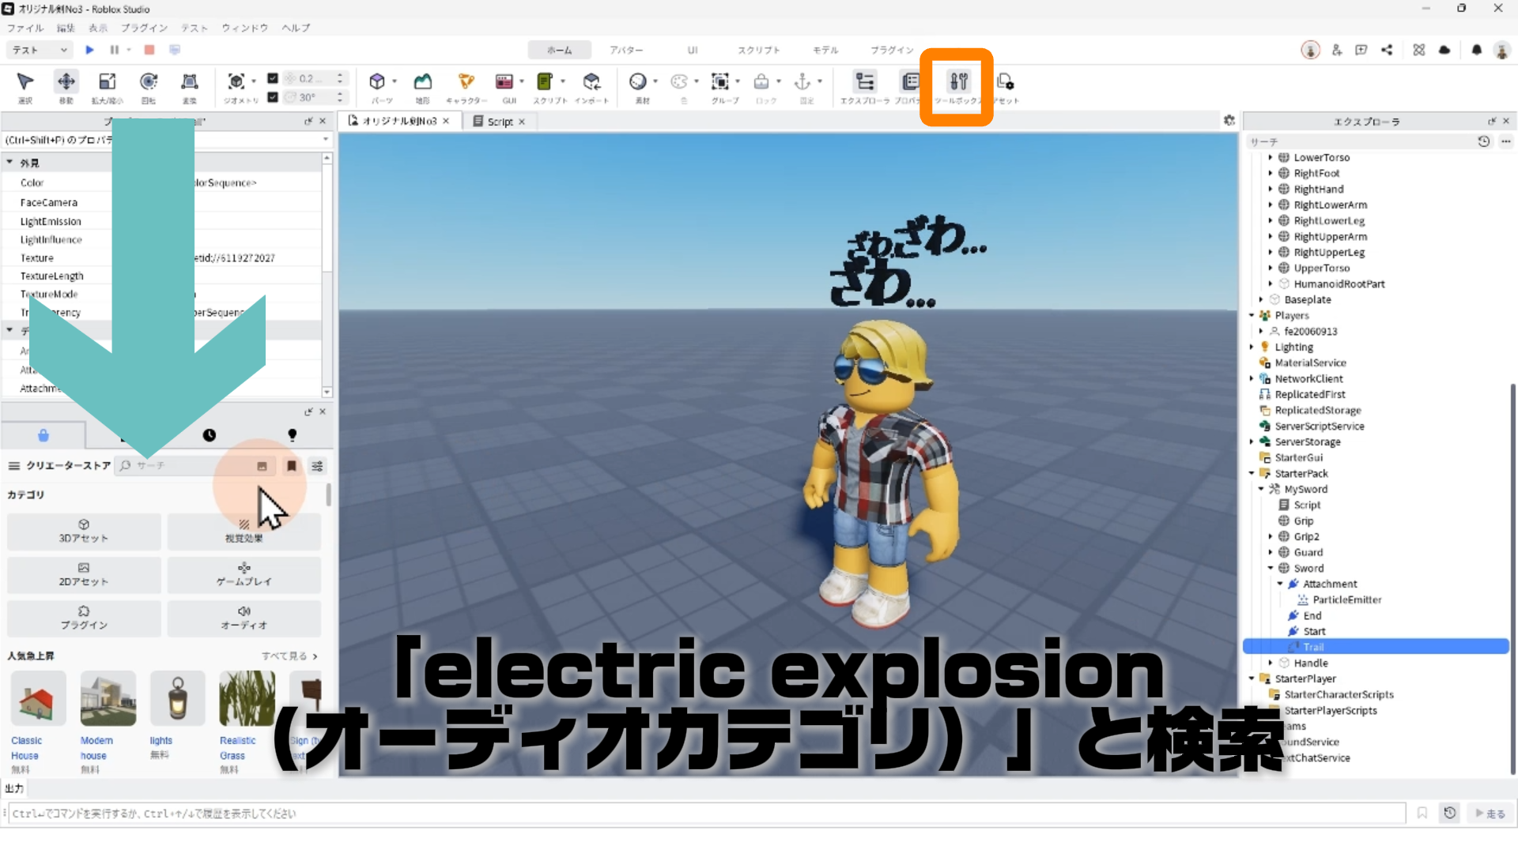Collapse the MySword tree item
This screenshot has height=853, width=1518.
1262,489
